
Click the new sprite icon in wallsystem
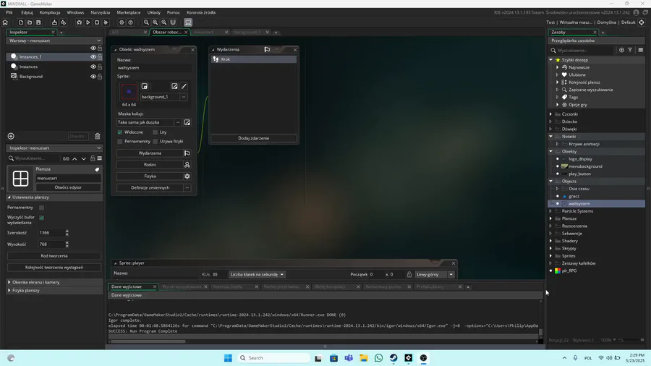145,86
